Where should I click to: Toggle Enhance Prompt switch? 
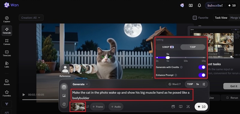tap(202, 75)
